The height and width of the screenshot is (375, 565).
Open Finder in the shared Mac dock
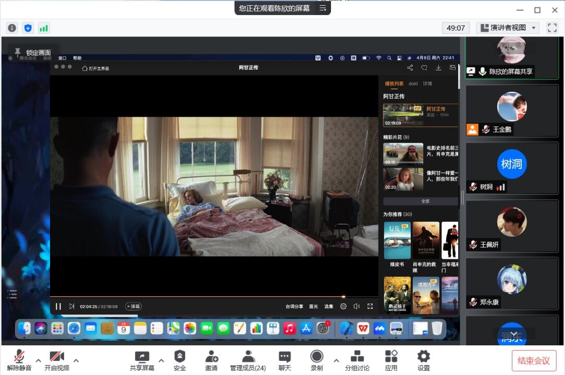click(x=24, y=328)
